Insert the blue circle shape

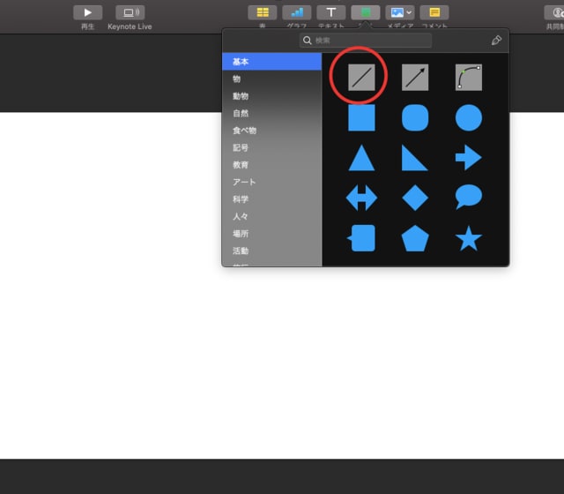(x=469, y=117)
